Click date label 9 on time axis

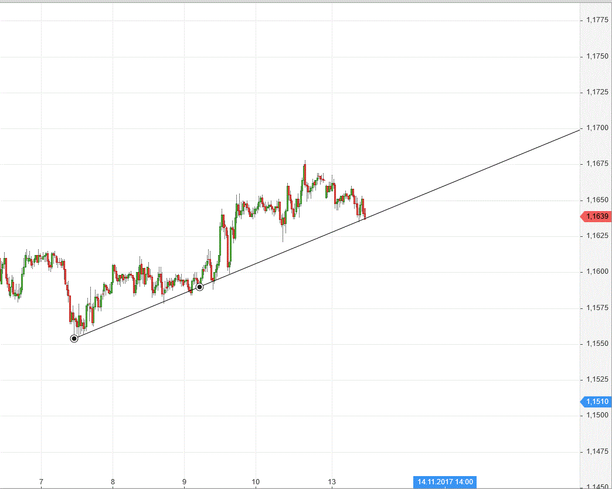pyautogui.click(x=184, y=482)
